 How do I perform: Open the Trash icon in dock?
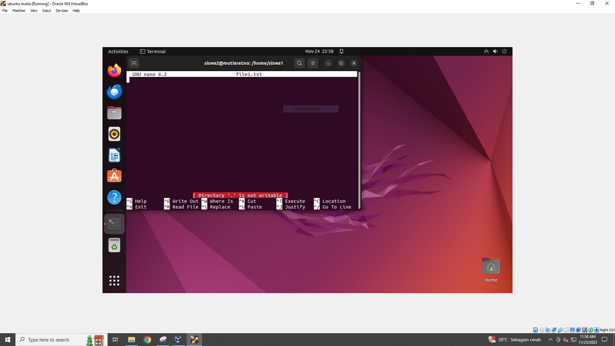coord(114,245)
